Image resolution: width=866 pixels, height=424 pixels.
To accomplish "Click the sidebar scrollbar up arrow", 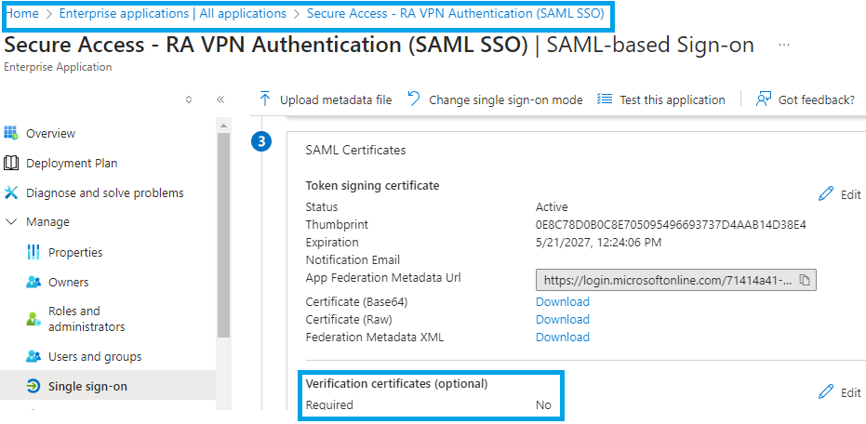I will tap(223, 126).
